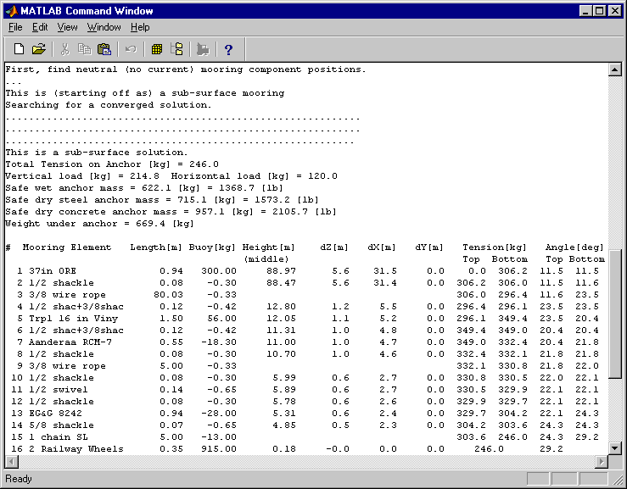Click the vertical scrollbar up arrow
This screenshot has height=489, width=627.
point(615,69)
